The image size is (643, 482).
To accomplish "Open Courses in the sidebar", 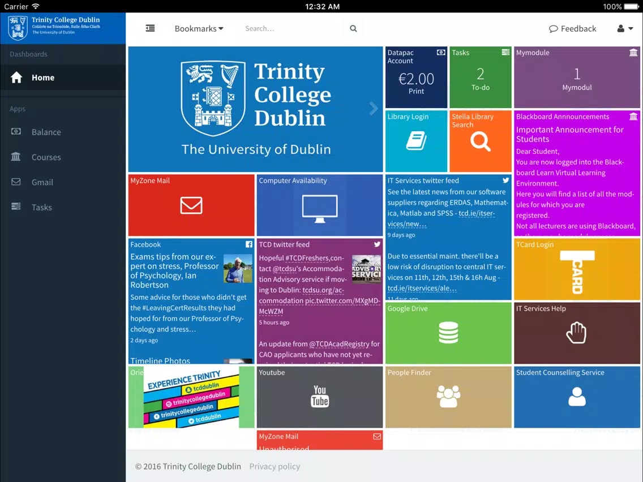I will pyautogui.click(x=63, y=157).
